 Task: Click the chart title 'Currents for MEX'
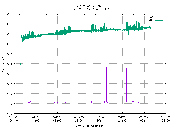point(90,6)
